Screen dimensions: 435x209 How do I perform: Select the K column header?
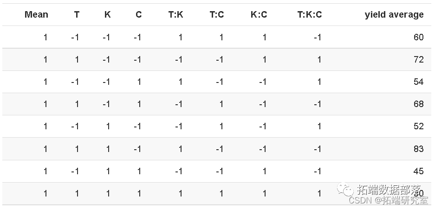(x=108, y=15)
